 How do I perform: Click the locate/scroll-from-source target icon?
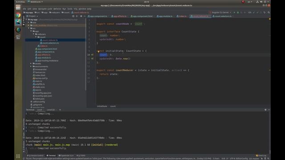pyautogui.click(x=73, y=16)
